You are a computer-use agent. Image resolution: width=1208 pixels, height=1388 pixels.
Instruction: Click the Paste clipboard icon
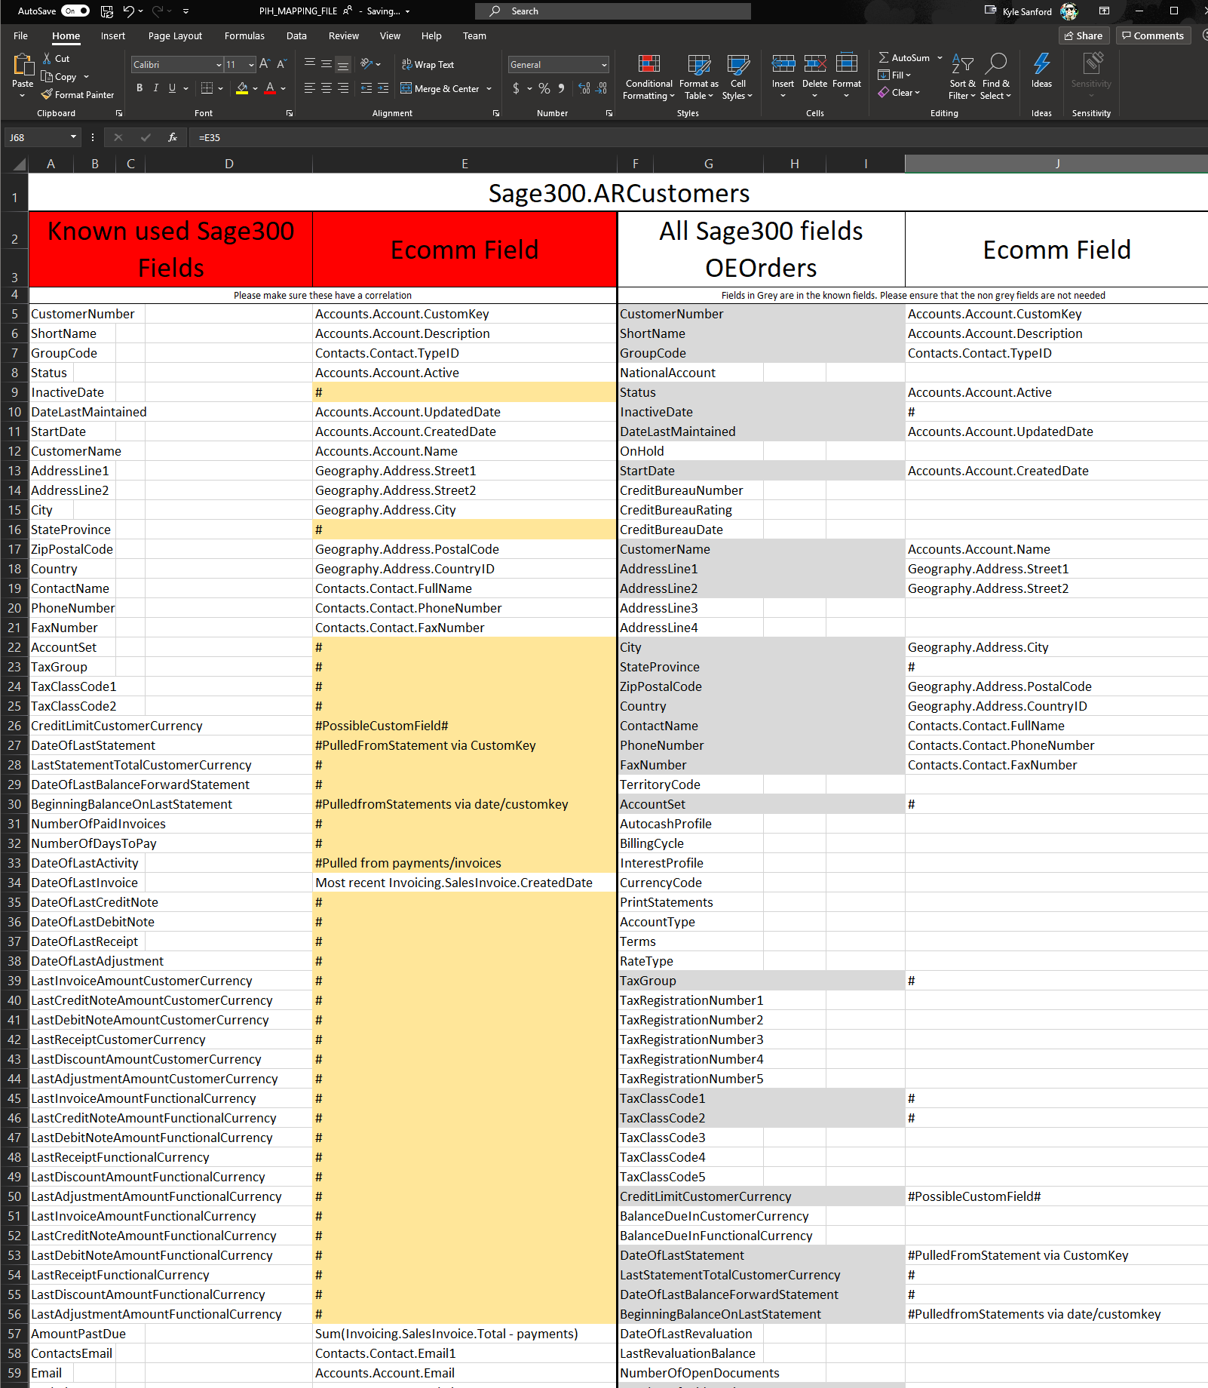coord(23,66)
